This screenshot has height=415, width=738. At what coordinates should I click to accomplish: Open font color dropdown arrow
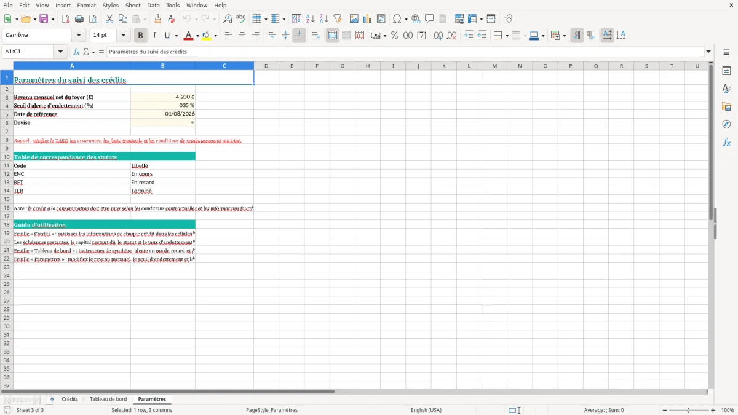point(197,36)
